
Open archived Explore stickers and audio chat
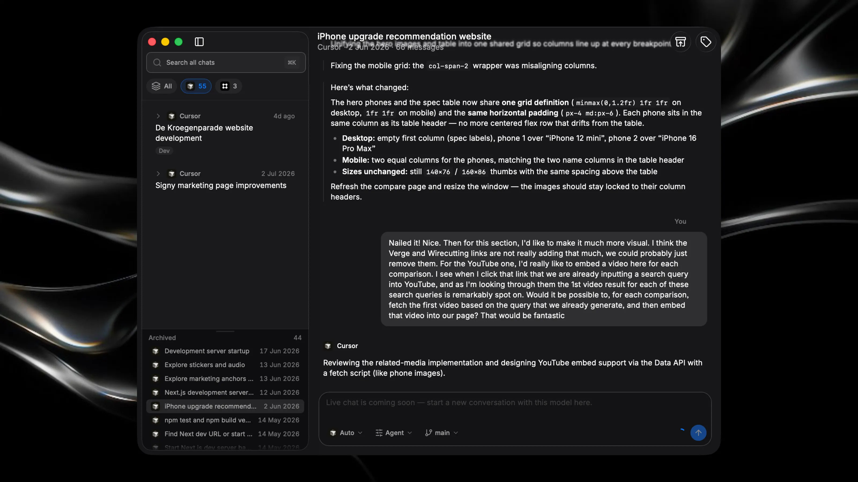click(x=225, y=365)
